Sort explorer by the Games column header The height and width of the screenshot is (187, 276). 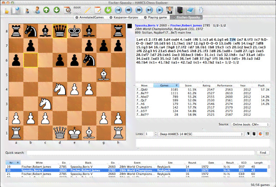pyautogui.click(x=166, y=86)
